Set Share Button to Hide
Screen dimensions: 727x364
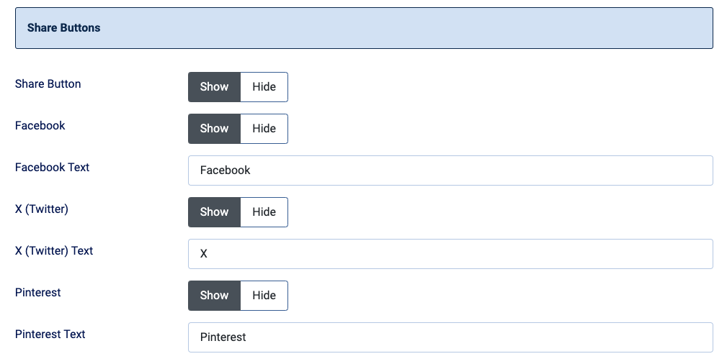(x=264, y=87)
